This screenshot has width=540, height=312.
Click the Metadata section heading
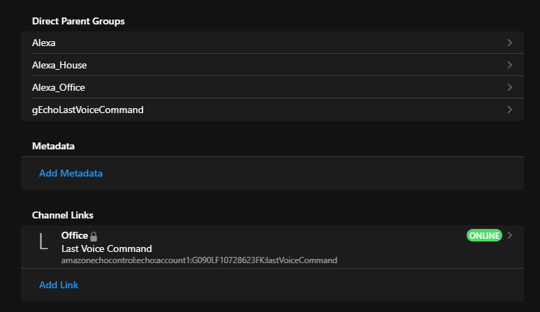click(x=53, y=146)
